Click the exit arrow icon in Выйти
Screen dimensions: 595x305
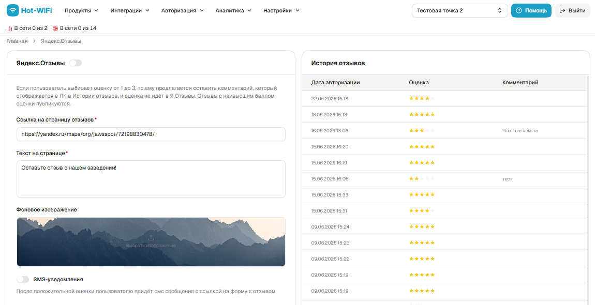562,11
